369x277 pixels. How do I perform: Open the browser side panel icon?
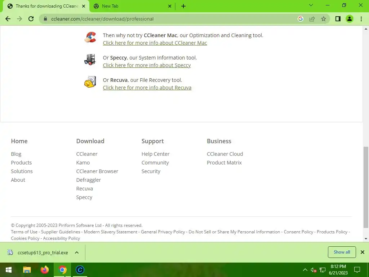[x=338, y=19]
